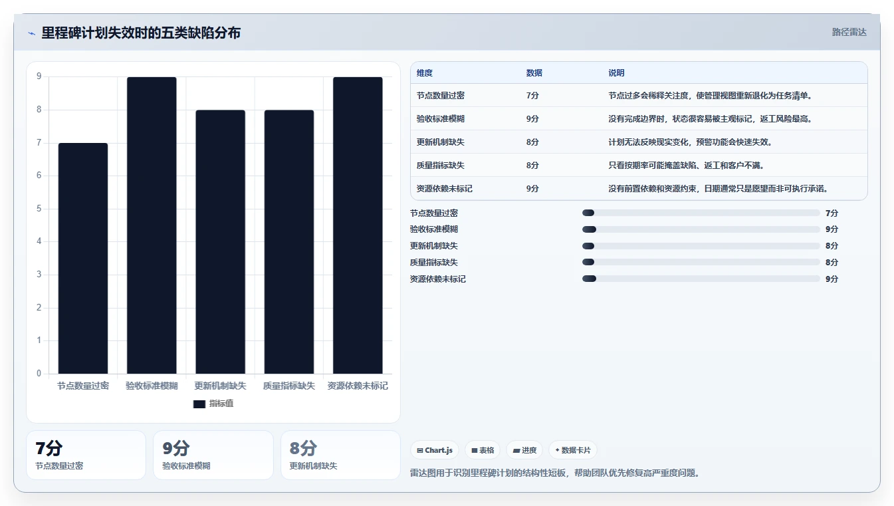894x506 pixels.
Task: Click the 资源依赖未标记 bar in chart
Action: [358, 225]
